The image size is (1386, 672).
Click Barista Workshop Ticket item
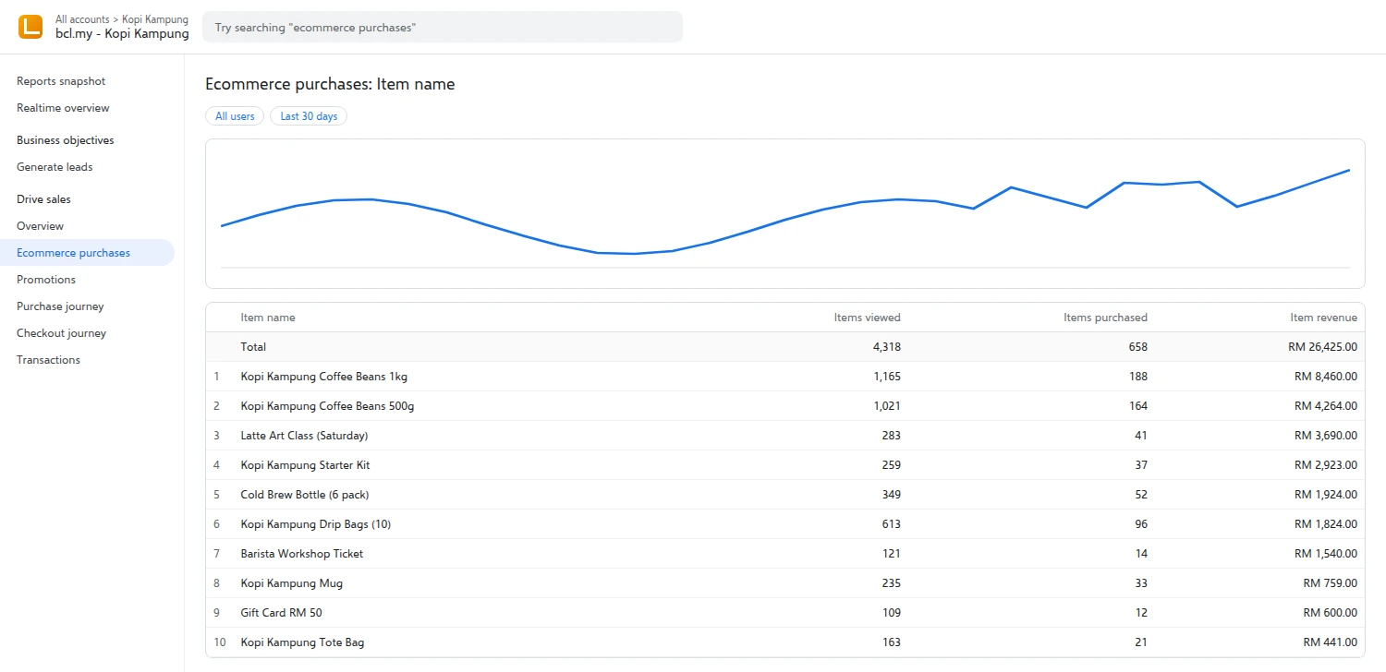[302, 554]
